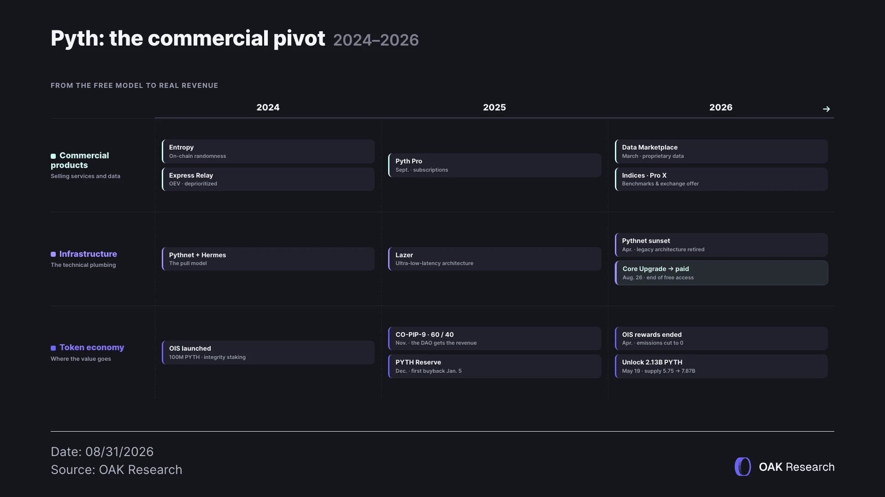Viewport: 885px width, 497px height.
Task: Click the 'OAK Research' brand name
Action: pos(796,467)
